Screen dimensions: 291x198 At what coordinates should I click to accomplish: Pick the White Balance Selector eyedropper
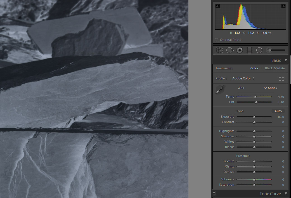(x=220, y=90)
